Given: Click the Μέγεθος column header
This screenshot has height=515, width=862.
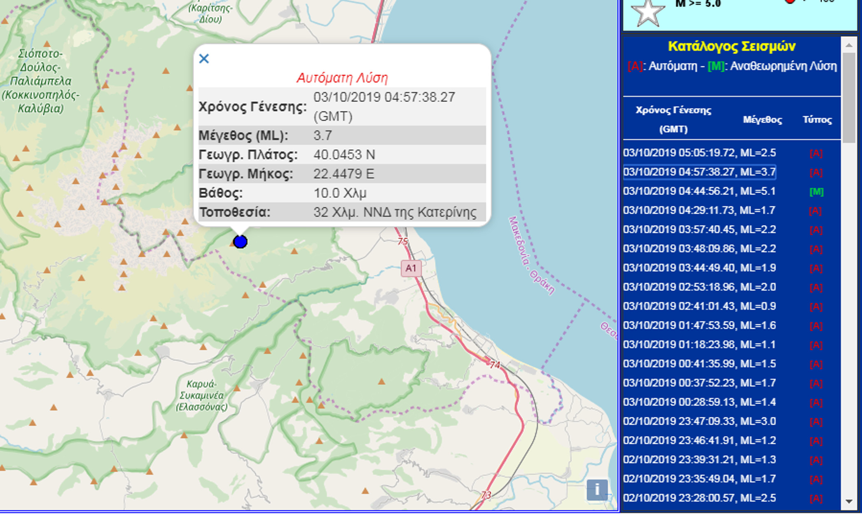Looking at the screenshot, I should click(762, 120).
